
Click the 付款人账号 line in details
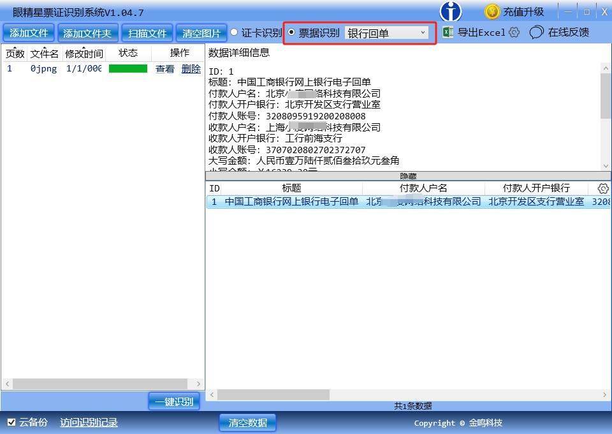pos(287,116)
